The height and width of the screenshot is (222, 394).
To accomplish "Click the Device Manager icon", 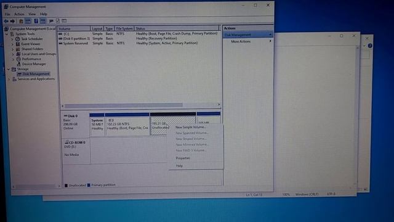I will click(x=18, y=64).
